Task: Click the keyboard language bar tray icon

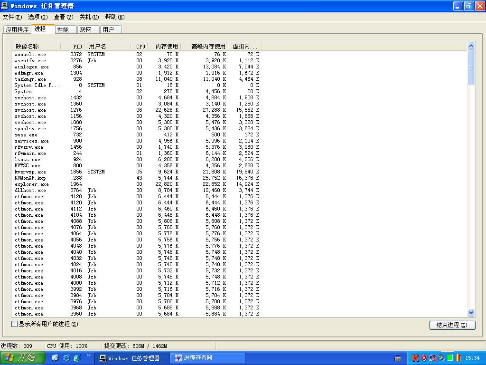Action: (398, 358)
